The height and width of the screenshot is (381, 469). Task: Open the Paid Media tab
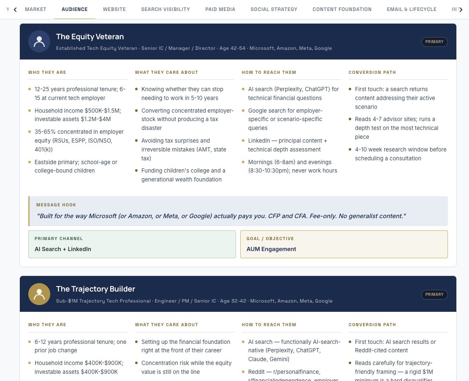220,9
